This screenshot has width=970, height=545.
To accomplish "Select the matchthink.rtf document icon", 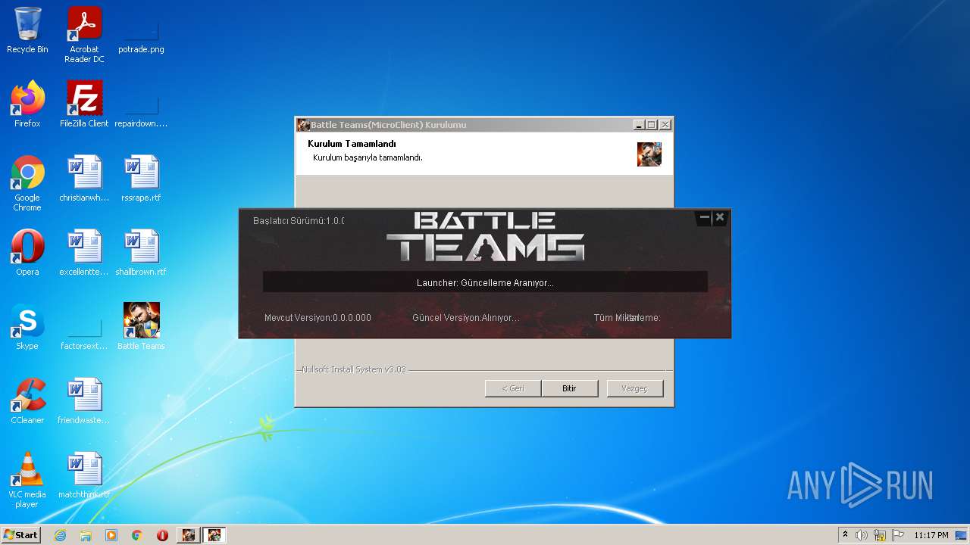I will pyautogui.click(x=84, y=475).
